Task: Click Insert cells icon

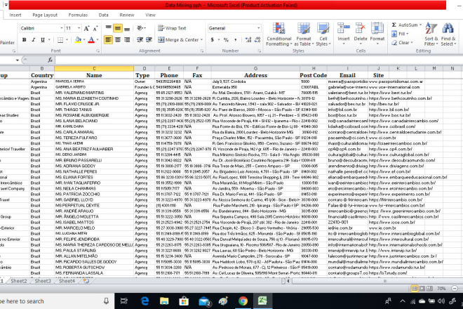Action: coord(344,28)
